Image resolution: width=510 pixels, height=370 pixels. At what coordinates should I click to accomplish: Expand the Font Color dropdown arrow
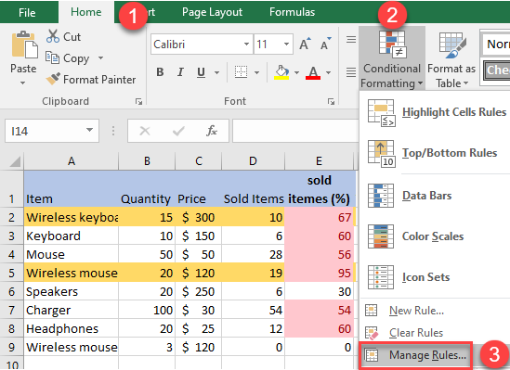tap(328, 72)
